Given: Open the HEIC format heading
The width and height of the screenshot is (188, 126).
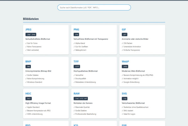Looking at the screenshot, I should coord(28,93).
